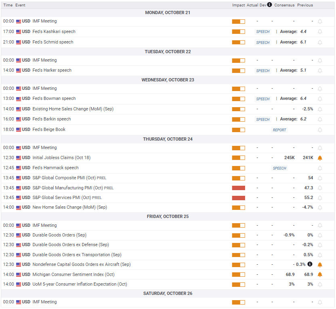Click the bell icon for Fed's Beige Book
This screenshot has width=336, height=309.
[x=320, y=130]
